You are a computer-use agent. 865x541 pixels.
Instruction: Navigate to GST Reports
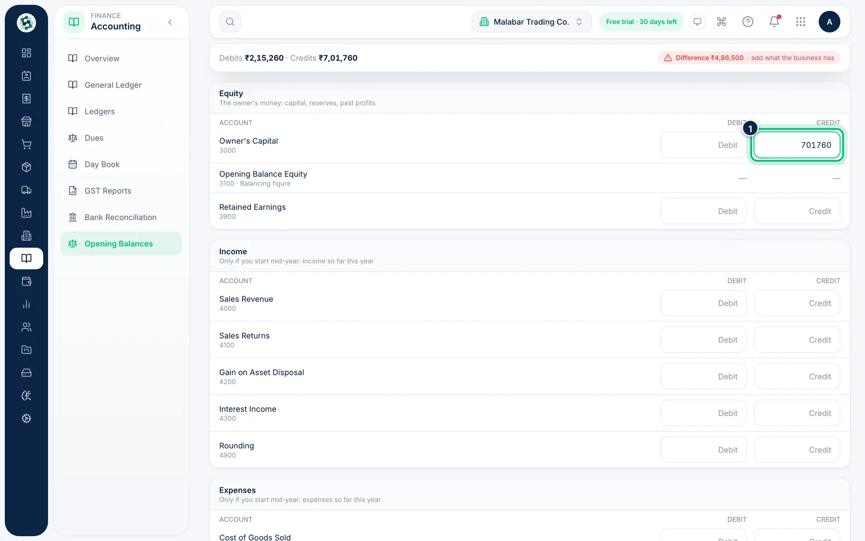coord(121,191)
